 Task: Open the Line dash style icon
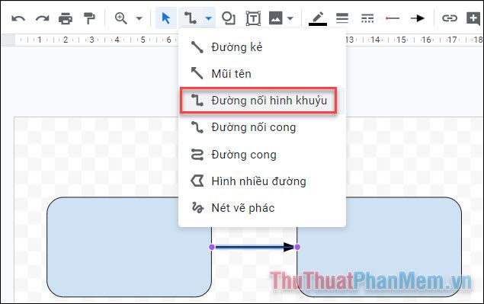tap(367, 18)
